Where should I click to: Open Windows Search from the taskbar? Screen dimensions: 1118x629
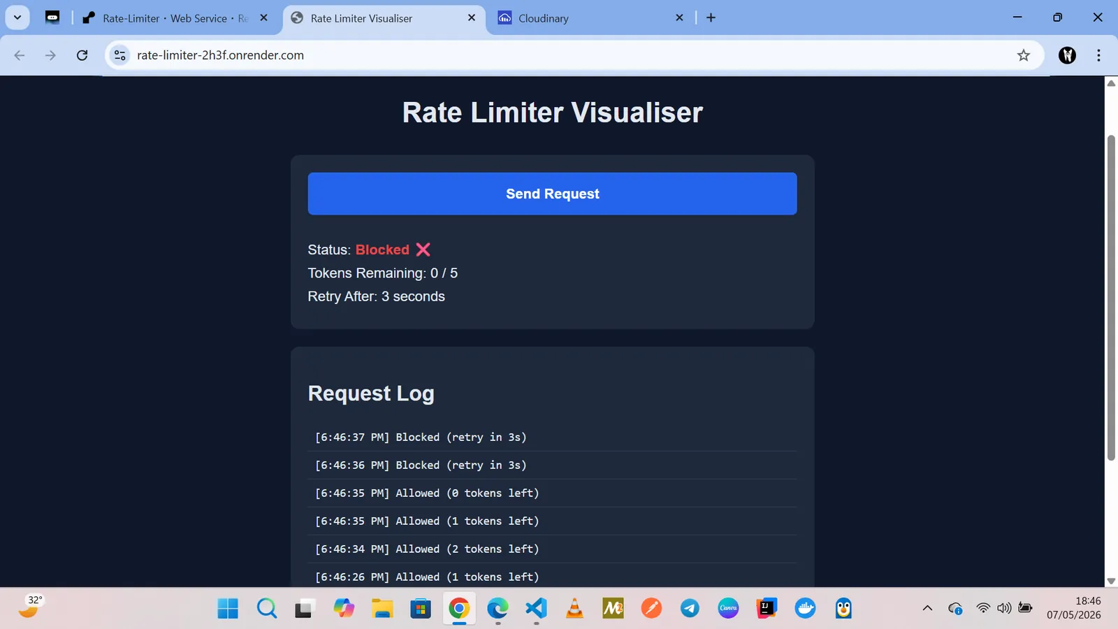[x=266, y=609]
